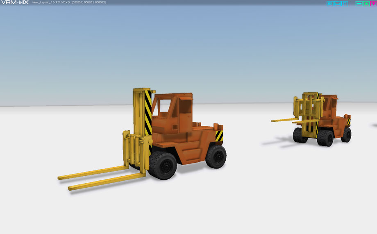Click the cyan vertical rectangle view icon
This screenshot has width=377, height=234.
[345, 4]
